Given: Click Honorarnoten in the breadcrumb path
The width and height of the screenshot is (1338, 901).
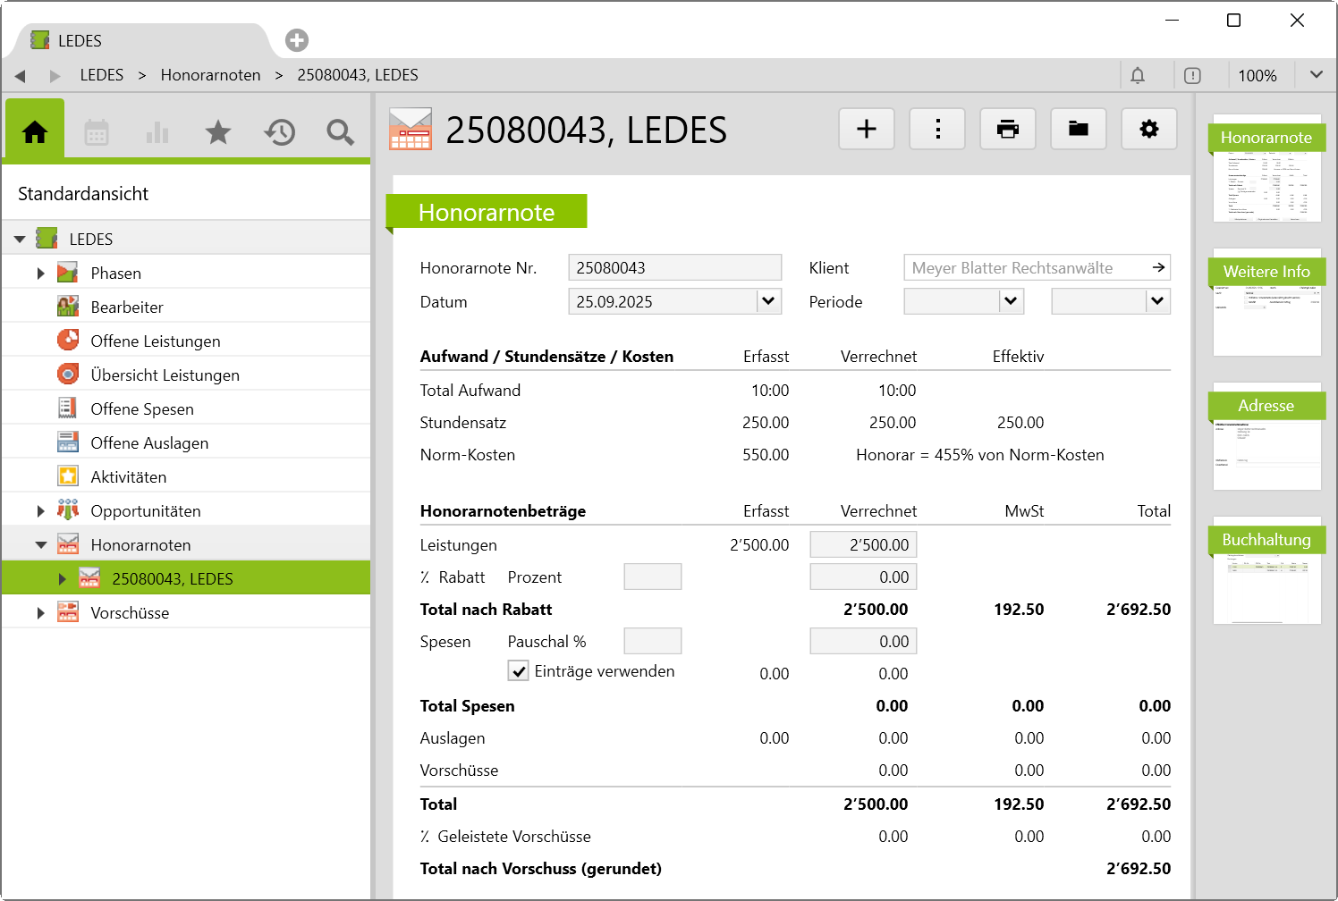Looking at the screenshot, I should pyautogui.click(x=210, y=75).
